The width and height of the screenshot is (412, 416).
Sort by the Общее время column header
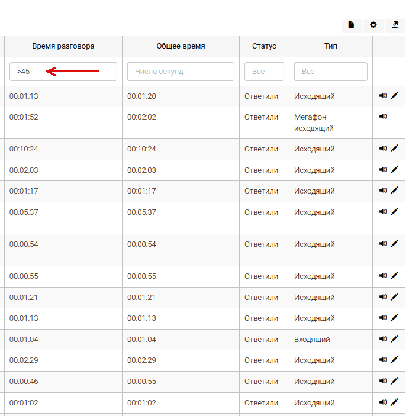[x=181, y=46]
